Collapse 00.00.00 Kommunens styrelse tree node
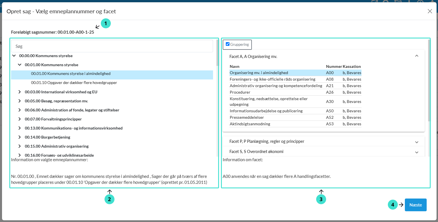 click(x=14, y=56)
